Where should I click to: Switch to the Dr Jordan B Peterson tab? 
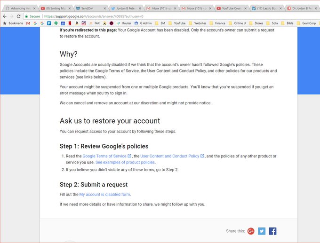pyautogui.click(x=302, y=8)
